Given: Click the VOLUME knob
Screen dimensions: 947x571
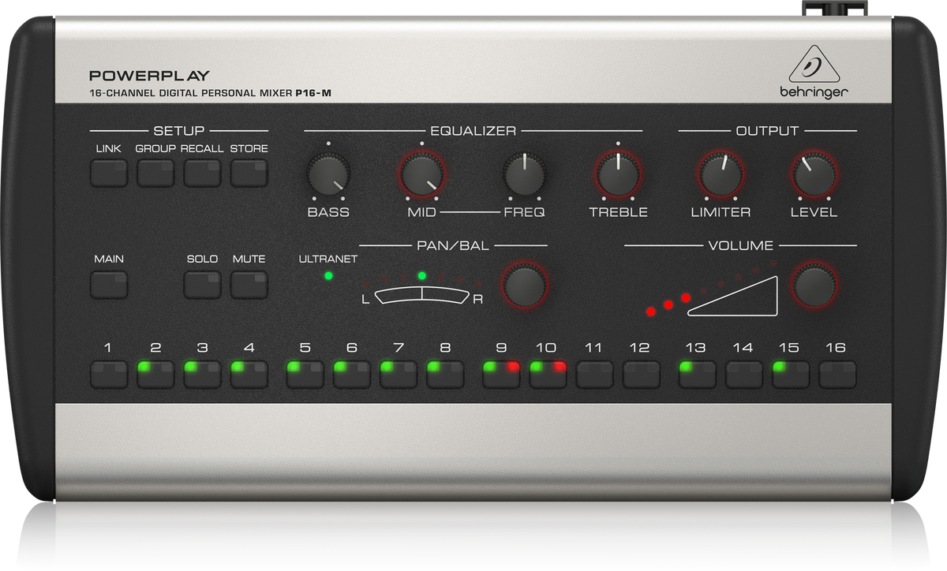Looking at the screenshot, I should [815, 285].
